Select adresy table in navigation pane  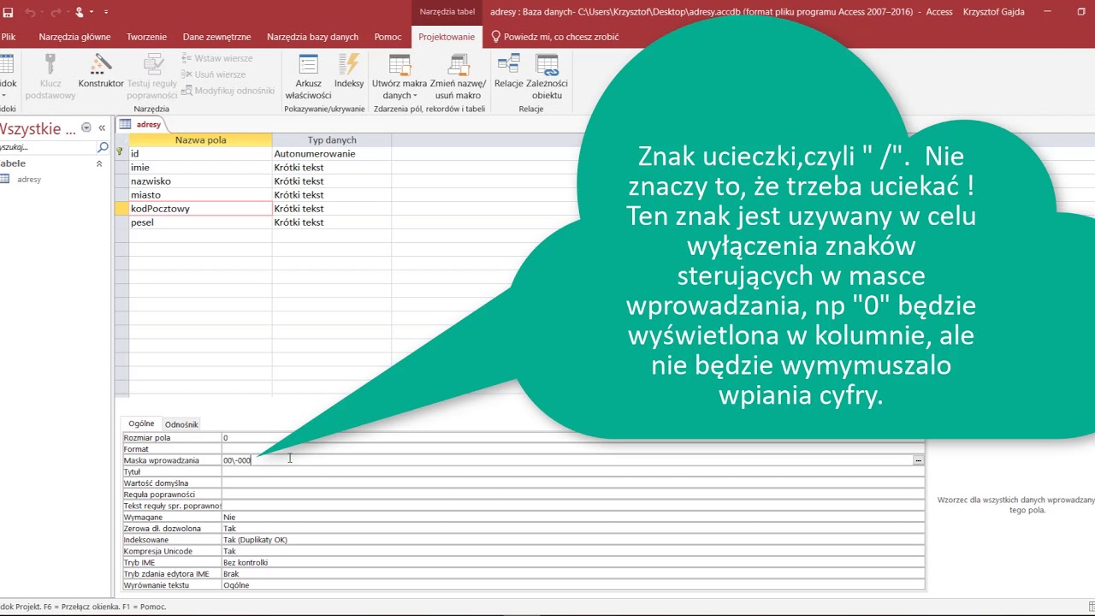(28, 180)
